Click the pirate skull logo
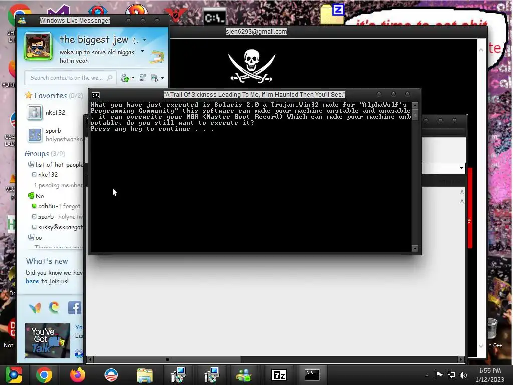Image resolution: width=513 pixels, height=385 pixels. point(251,66)
